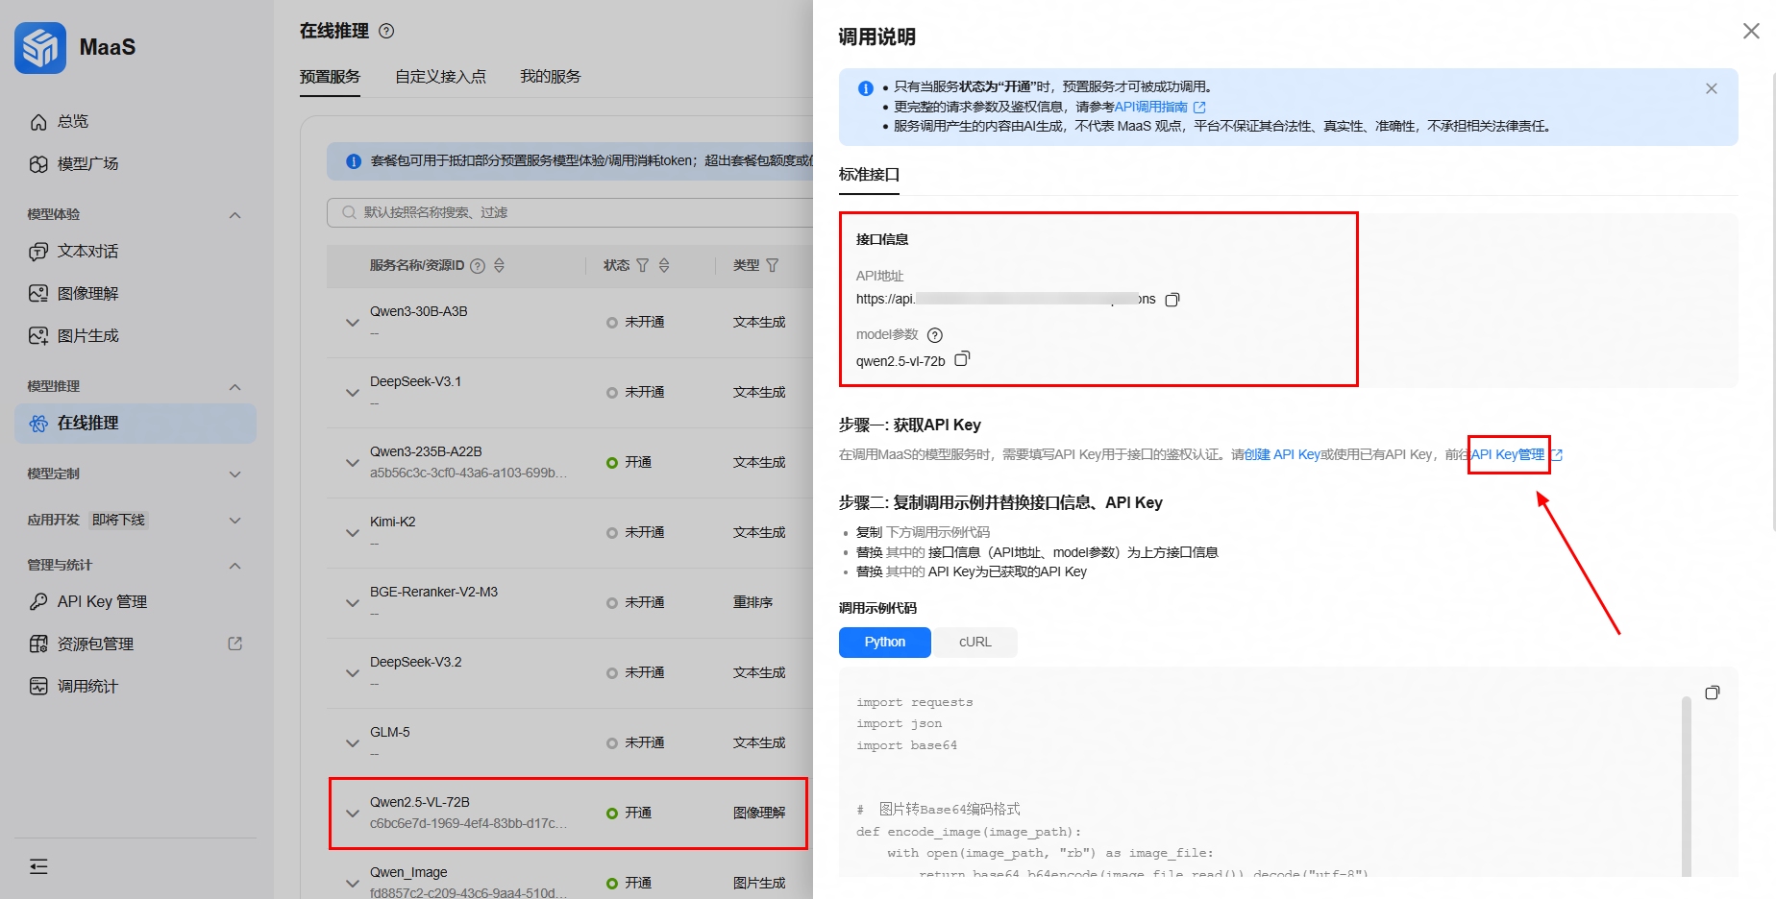Collapse the 模型体验 section
1776x899 pixels.
(x=234, y=215)
